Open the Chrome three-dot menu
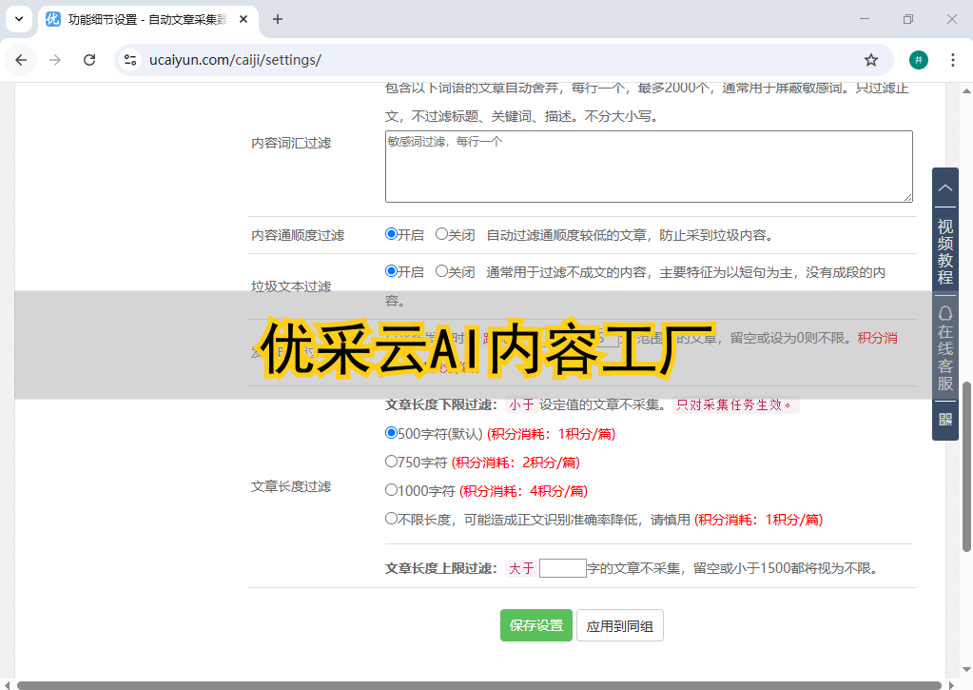The height and width of the screenshot is (690, 973). point(953,60)
